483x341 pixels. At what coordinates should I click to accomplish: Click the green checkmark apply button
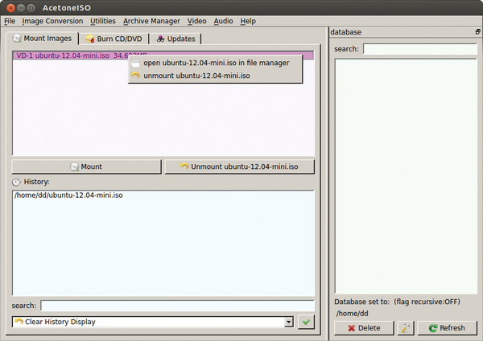click(306, 322)
